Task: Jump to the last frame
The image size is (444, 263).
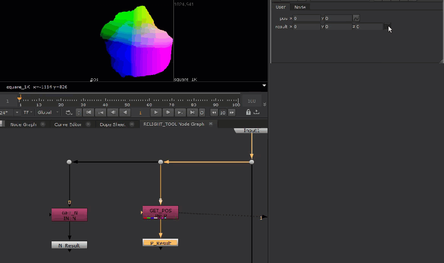Action: coord(192,112)
